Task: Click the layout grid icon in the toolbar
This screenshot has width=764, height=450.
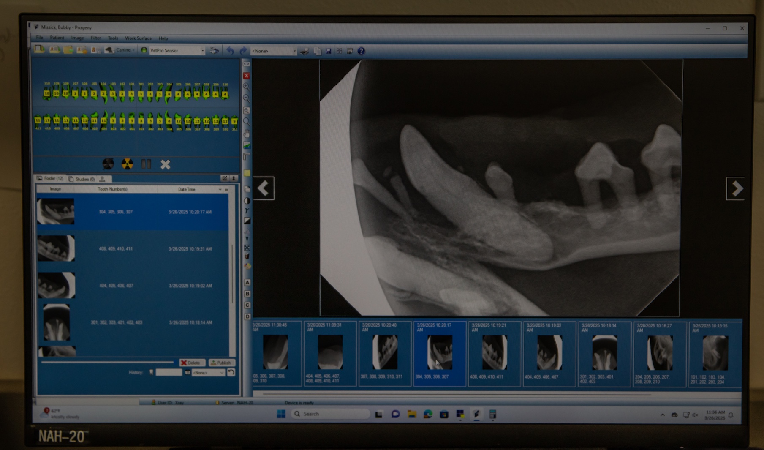Action: 339,51
